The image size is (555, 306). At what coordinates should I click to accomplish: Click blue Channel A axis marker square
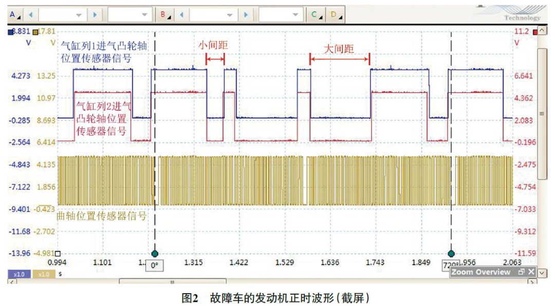pos(11,32)
